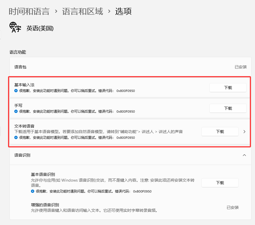
Task: Click the language icon beside 英语(美国)
Action: pyautogui.click(x=15, y=27)
